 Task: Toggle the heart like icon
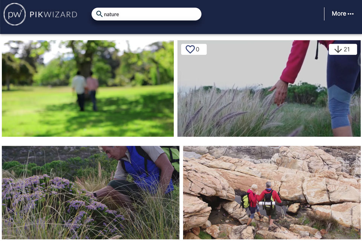coord(190,49)
